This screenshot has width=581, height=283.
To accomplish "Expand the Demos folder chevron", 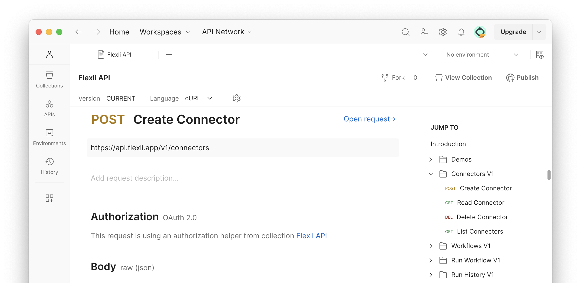I will tap(431, 160).
